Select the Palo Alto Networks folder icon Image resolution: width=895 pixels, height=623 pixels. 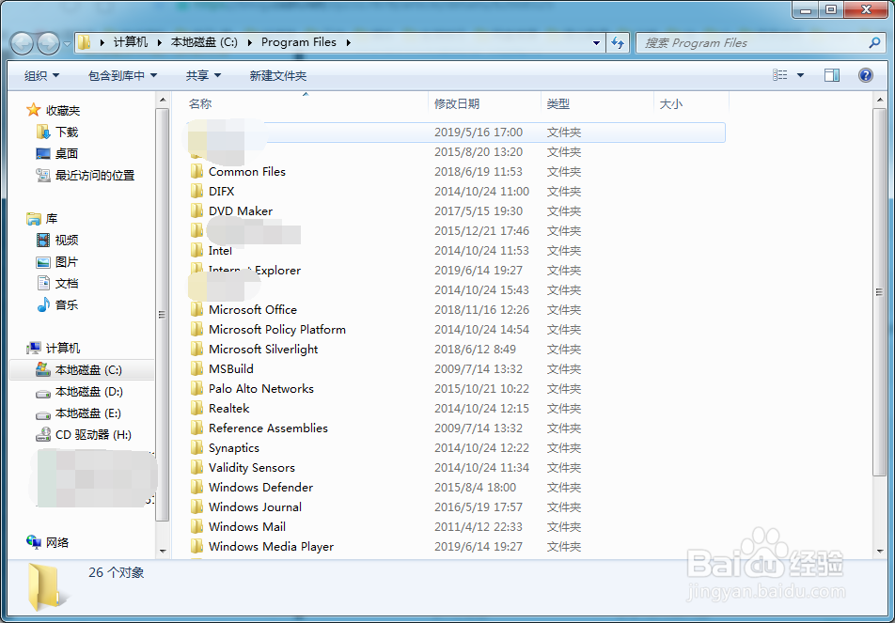(x=196, y=388)
